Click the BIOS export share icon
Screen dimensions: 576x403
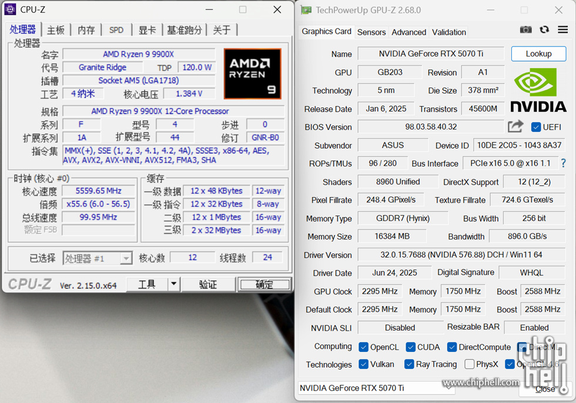click(515, 126)
